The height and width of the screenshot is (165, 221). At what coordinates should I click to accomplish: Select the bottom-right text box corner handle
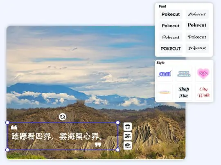(x=118, y=150)
